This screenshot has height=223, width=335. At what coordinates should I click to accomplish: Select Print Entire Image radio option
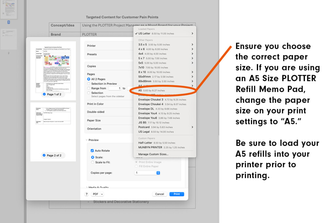136,162
